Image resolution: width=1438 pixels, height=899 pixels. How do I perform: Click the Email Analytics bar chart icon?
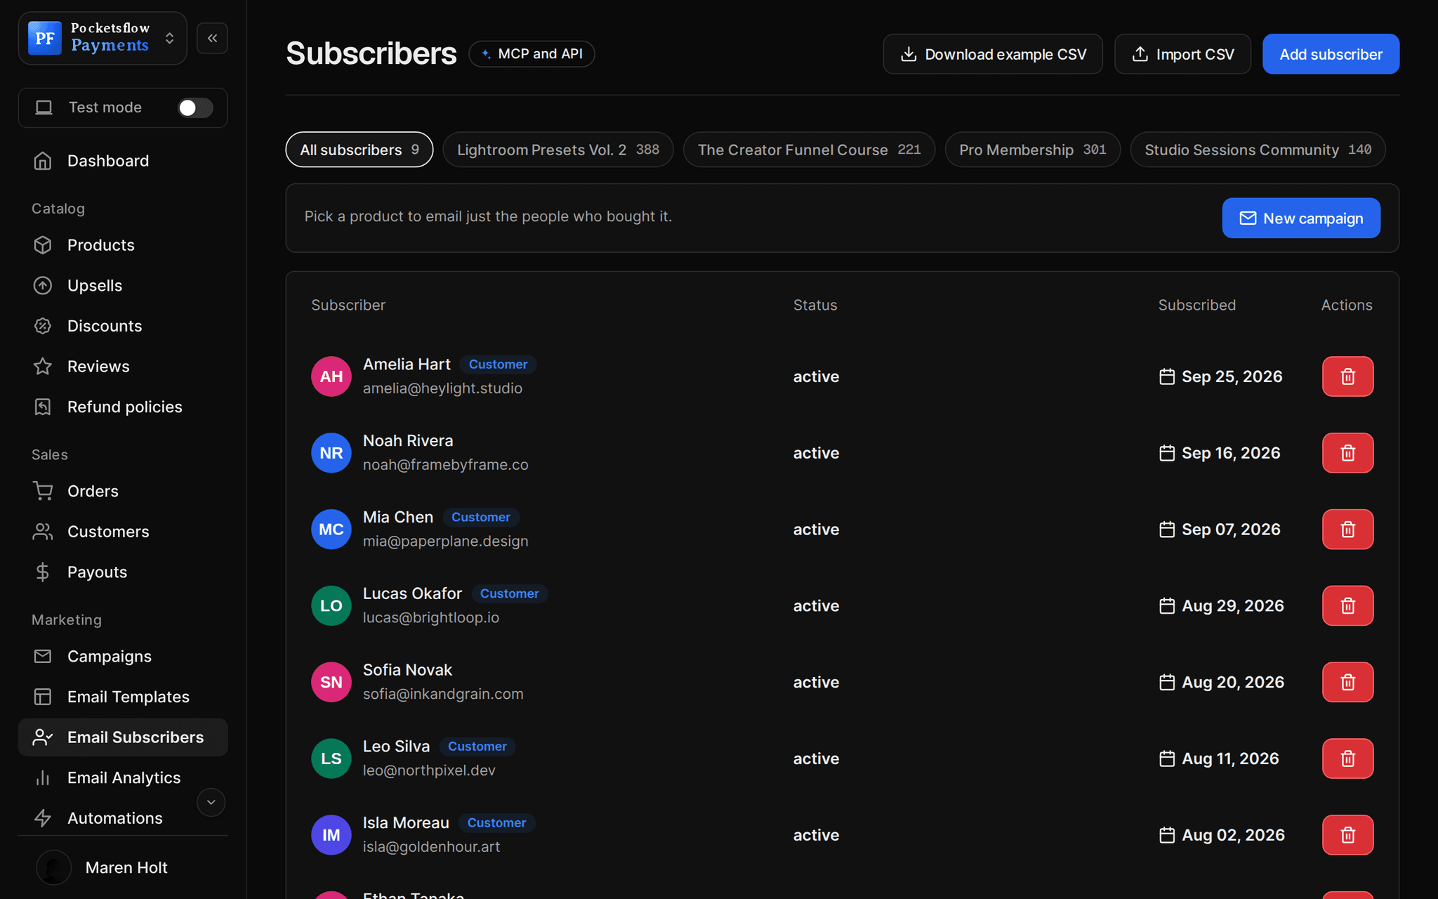[43, 777]
